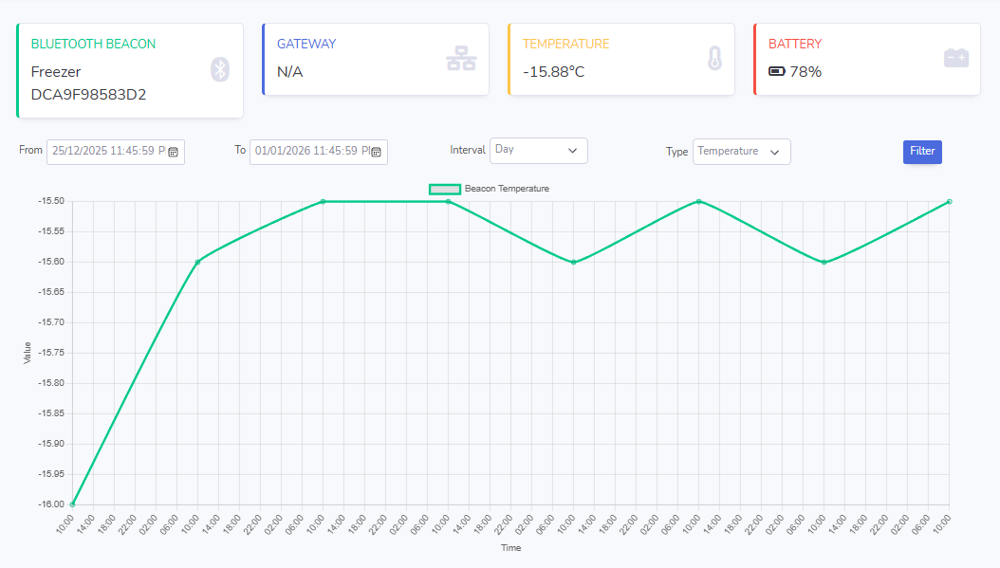Image resolution: width=1000 pixels, height=568 pixels.
Task: Click the small battery glyph next to 78%
Action: click(778, 71)
